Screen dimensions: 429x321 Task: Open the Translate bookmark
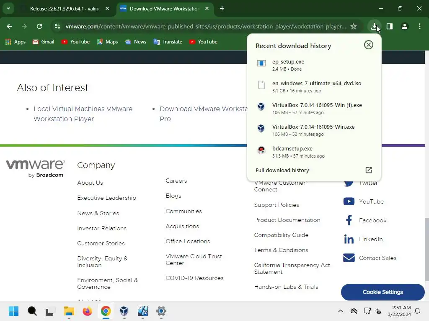click(168, 42)
